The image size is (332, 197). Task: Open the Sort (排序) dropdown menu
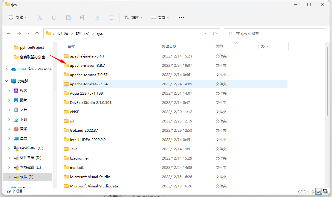point(133,17)
